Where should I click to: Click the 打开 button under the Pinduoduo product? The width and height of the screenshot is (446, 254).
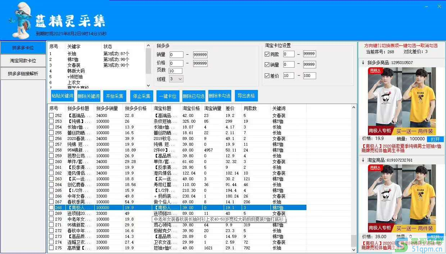click(x=436, y=139)
